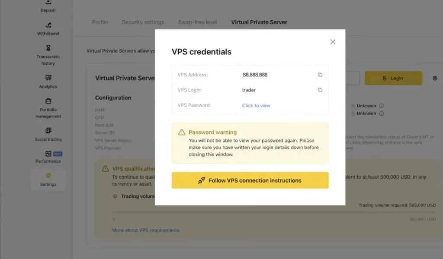The image size is (443, 259).
Task: Switch to the Profile tab
Action: click(100, 22)
